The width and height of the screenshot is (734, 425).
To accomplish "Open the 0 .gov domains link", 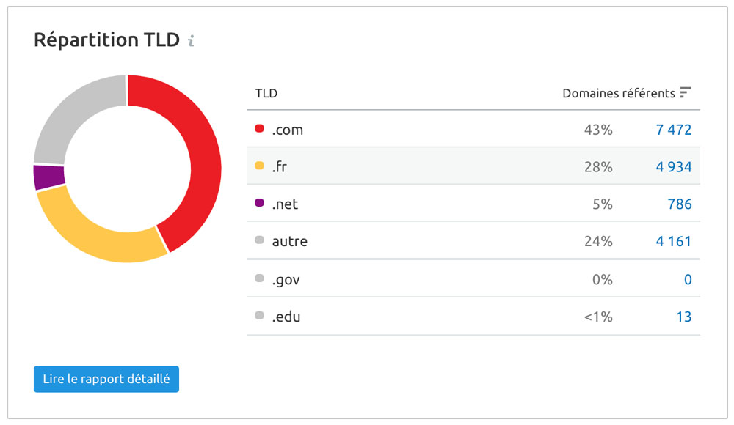I will point(688,280).
